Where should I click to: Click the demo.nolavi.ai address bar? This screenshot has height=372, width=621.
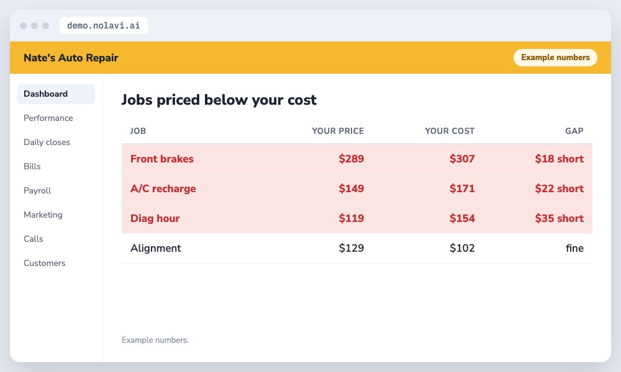[x=103, y=25]
